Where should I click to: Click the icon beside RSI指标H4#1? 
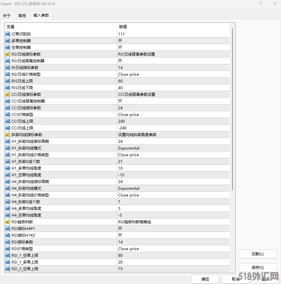[x=7, y=228]
